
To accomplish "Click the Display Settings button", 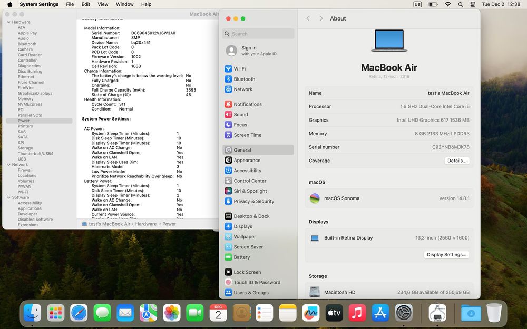I will tap(446, 255).
